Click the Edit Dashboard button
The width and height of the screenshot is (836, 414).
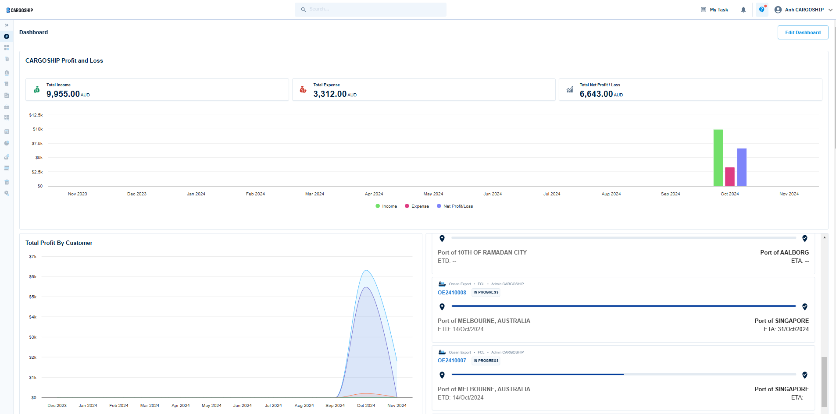803,32
